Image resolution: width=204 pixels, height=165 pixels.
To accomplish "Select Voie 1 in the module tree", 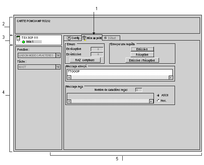I will coord(30,42).
